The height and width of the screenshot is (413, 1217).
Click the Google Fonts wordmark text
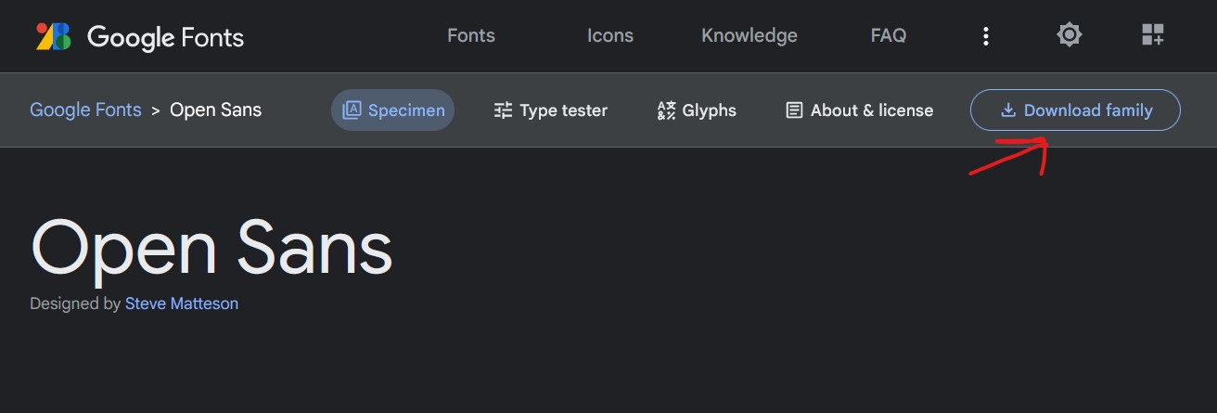tap(165, 37)
